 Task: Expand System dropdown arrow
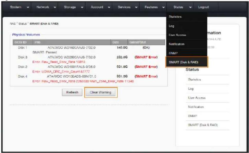coord(28,7)
